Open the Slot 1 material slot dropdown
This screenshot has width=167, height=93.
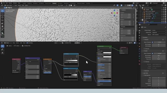coord(57,43)
